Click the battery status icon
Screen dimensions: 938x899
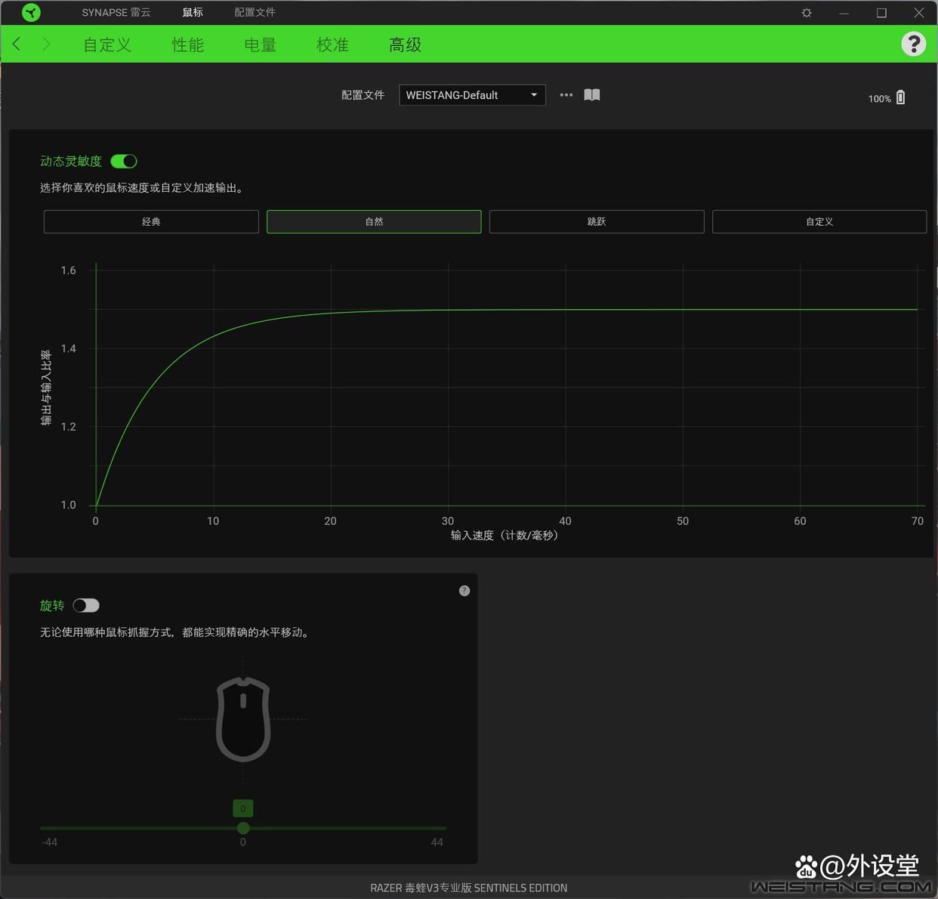pyautogui.click(x=900, y=98)
